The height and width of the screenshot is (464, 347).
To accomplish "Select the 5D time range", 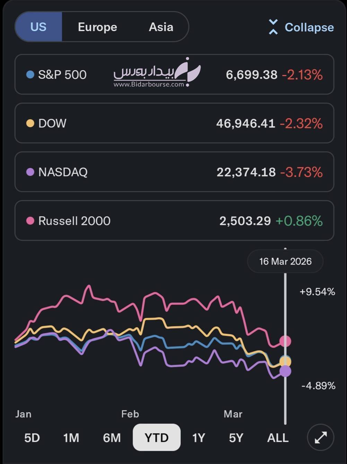I will click(32, 438).
